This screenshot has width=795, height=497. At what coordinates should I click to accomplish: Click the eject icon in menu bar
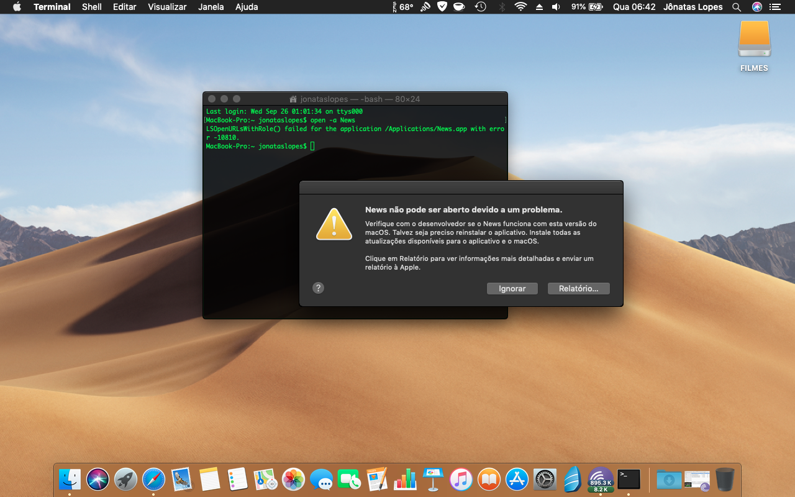coord(539,7)
